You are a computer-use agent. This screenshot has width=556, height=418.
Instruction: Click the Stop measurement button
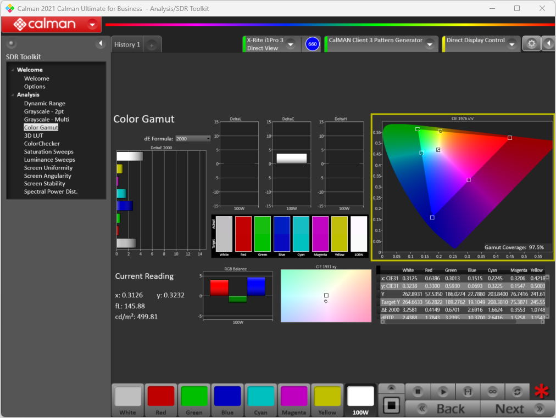[x=418, y=392]
